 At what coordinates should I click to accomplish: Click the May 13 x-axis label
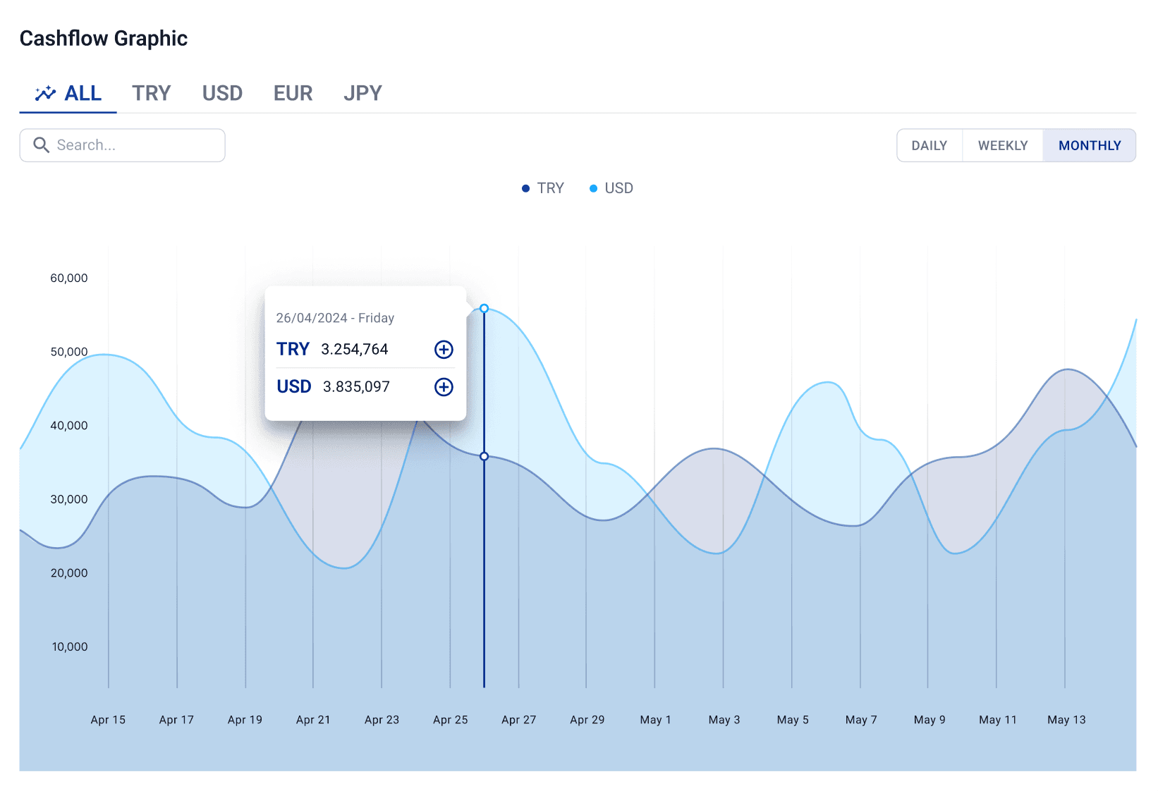(x=1066, y=720)
